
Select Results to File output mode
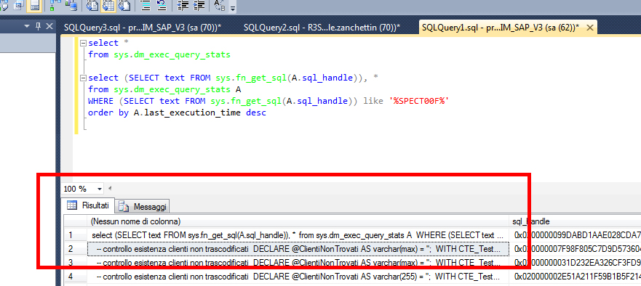pyautogui.click(x=124, y=5)
